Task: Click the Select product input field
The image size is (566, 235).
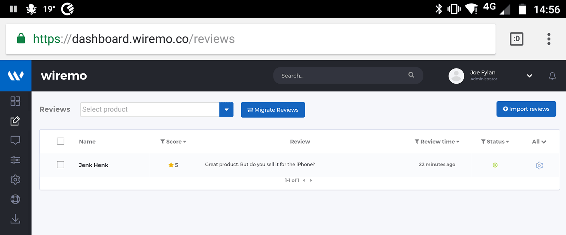Action: pos(150,110)
